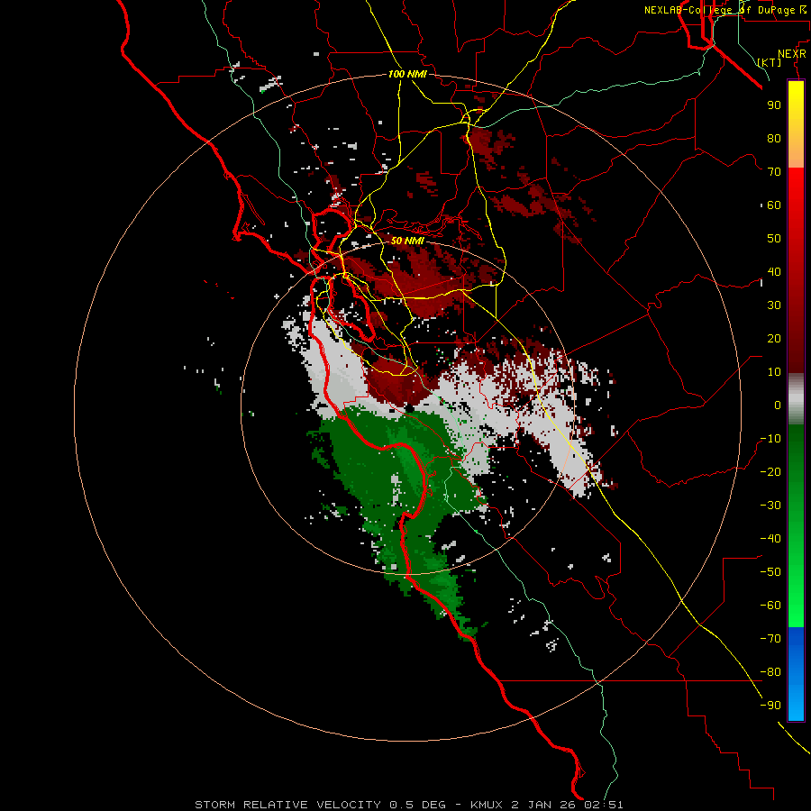Select the -70 label on the velocity scale

pyautogui.click(x=770, y=639)
